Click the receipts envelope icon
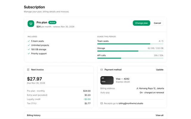Viewport: 191px width, 119px height. pyautogui.click(x=101, y=103)
